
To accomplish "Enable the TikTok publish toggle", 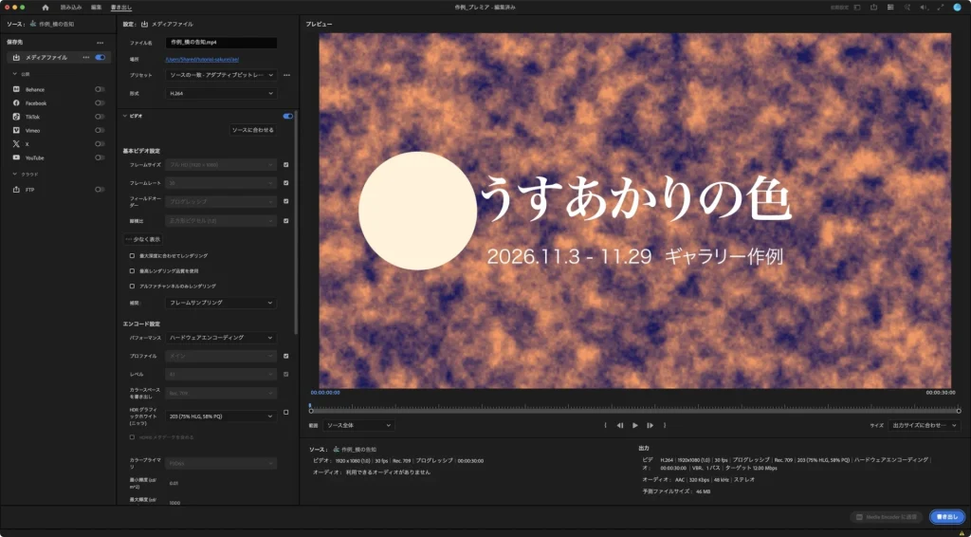I will [x=100, y=117].
